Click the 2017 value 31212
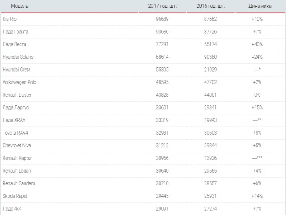The width and height of the screenshot is (286, 215). click(162, 145)
